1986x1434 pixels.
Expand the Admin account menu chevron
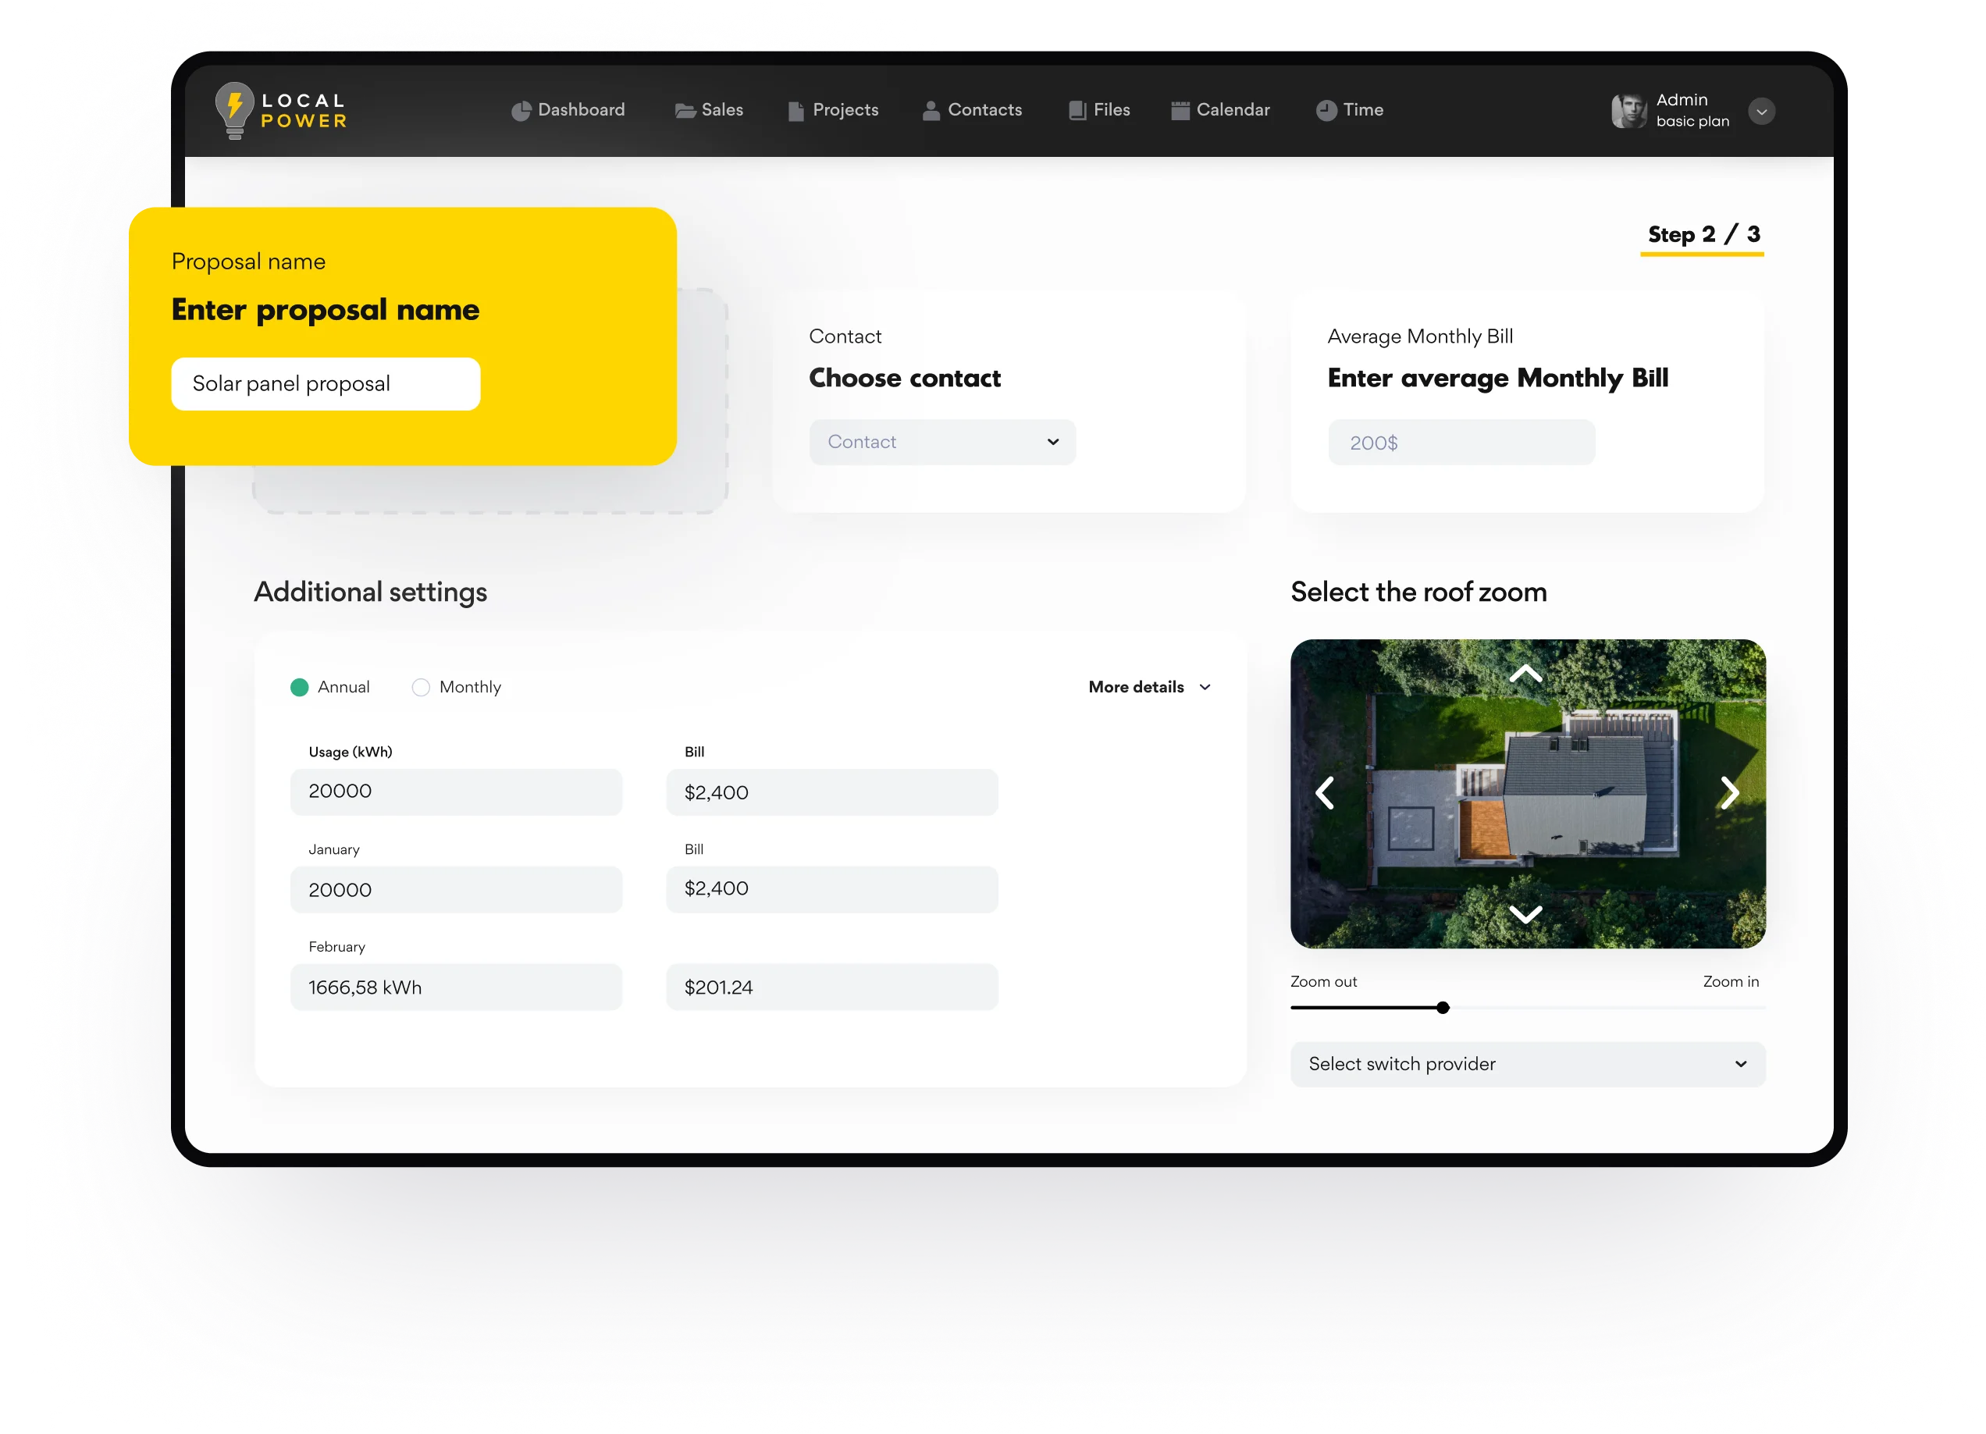pyautogui.click(x=1761, y=111)
